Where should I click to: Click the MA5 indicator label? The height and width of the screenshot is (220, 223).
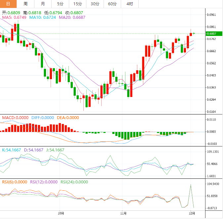pyautogui.click(x=14, y=17)
